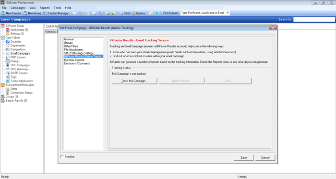Screen dimensions: 336x179
Task: Click the New Contact toolbar icon
Action: coord(3,13)
